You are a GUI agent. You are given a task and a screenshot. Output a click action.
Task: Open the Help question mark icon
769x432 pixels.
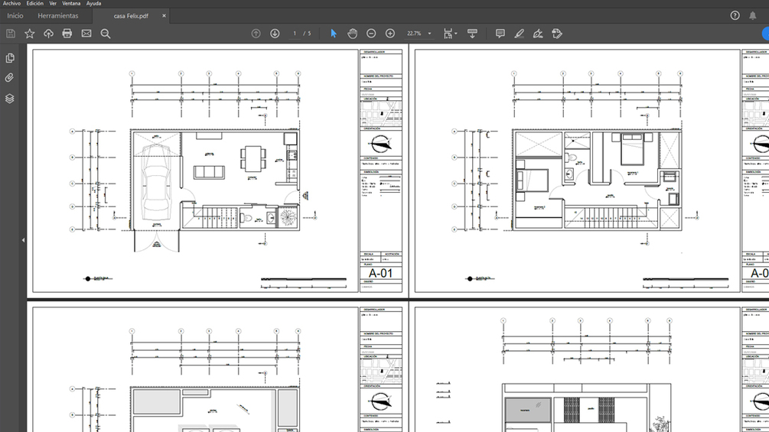[x=735, y=15]
